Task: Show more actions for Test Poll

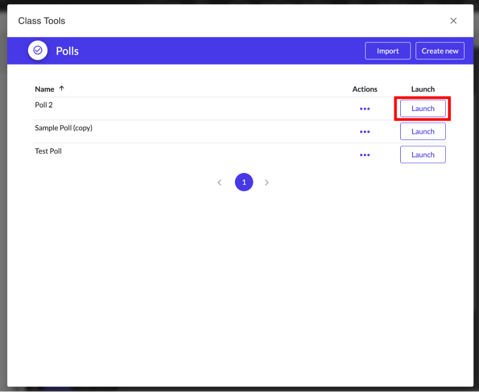Action: 364,155
